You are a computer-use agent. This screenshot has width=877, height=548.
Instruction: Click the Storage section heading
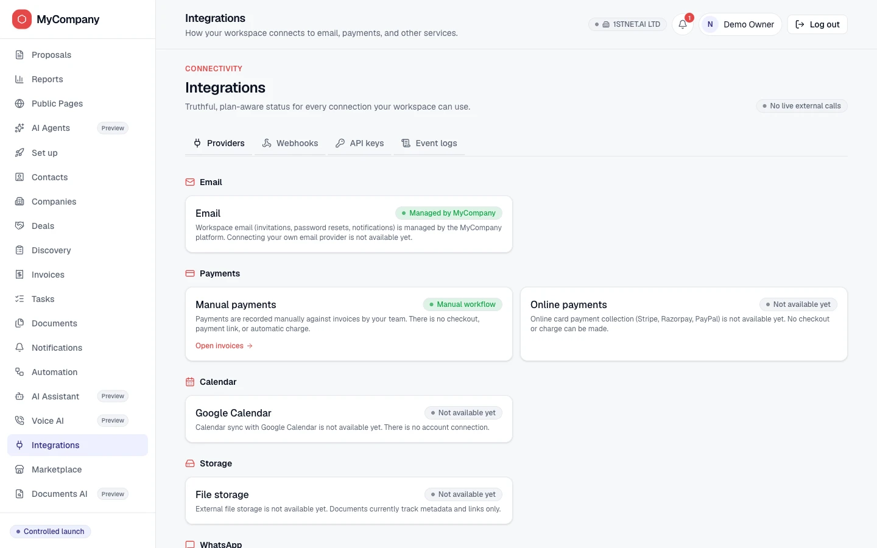(x=216, y=463)
